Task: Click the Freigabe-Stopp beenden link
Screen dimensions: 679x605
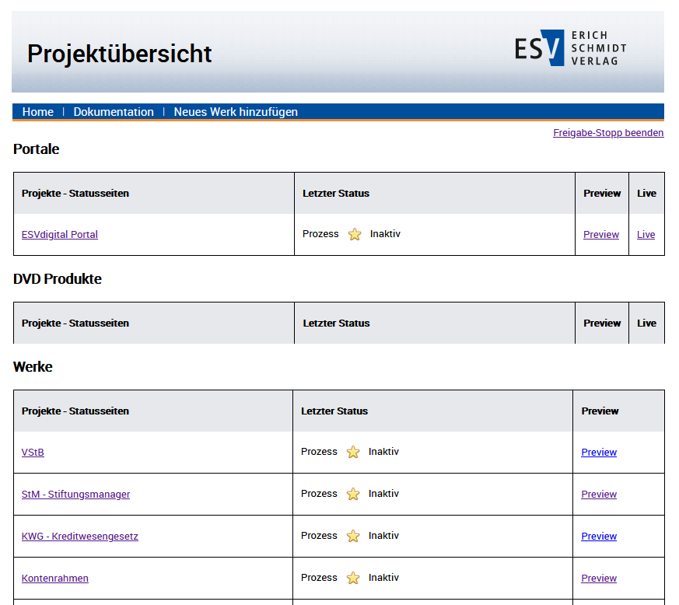Action: (608, 133)
